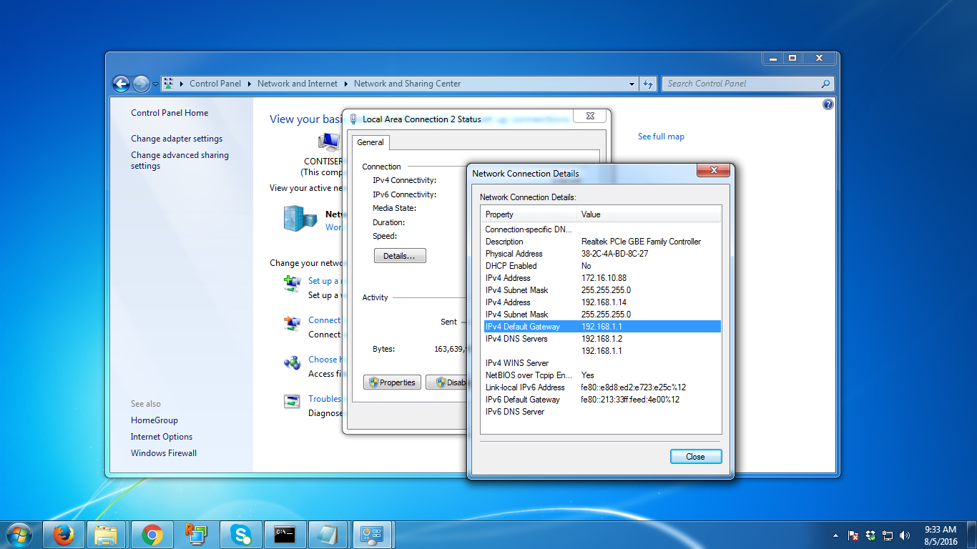Open the See full map link
This screenshot has width=977, height=549.
coord(660,136)
